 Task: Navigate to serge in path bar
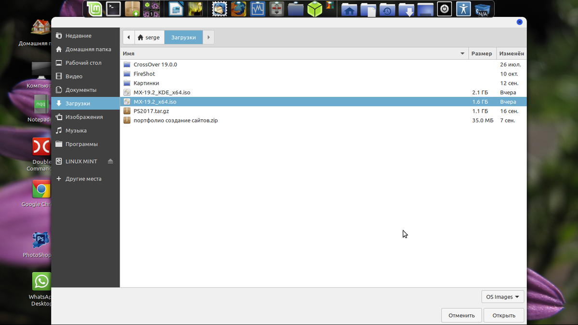149,37
